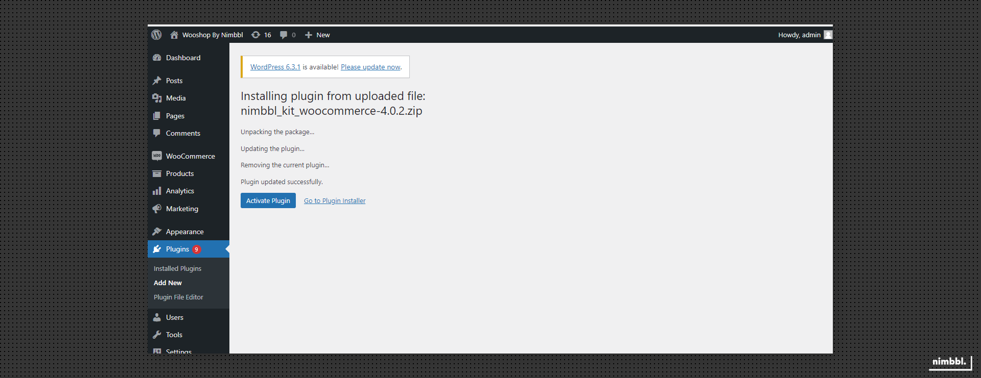
Task: Click the 'Updating the plugin…' text
Action: 272,148
